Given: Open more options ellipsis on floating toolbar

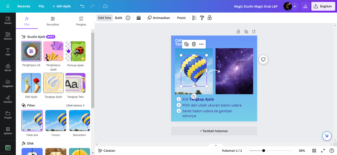Looking at the screenshot, I should (x=201, y=44).
